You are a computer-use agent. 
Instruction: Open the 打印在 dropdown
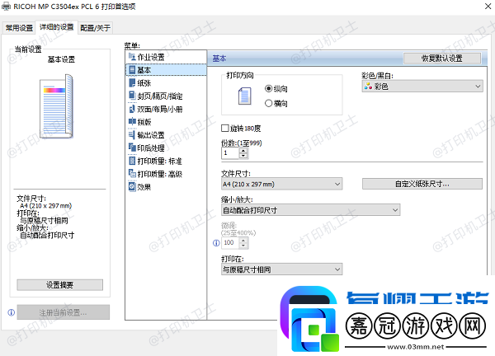pos(281,269)
